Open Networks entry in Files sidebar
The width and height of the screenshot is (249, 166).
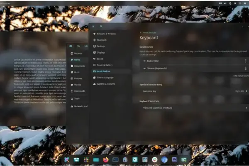pos(78,106)
